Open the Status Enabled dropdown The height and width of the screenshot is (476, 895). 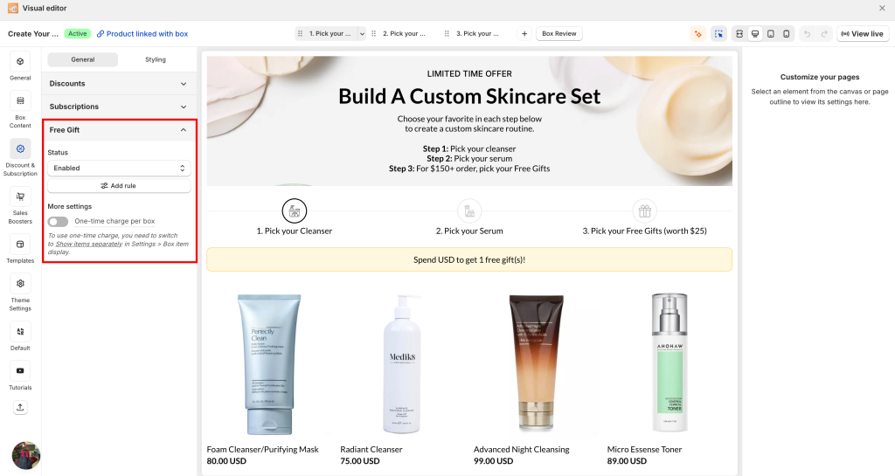coord(119,169)
